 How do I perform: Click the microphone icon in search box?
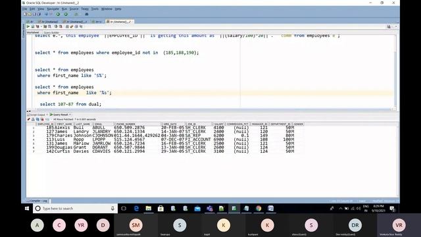tap(112, 209)
